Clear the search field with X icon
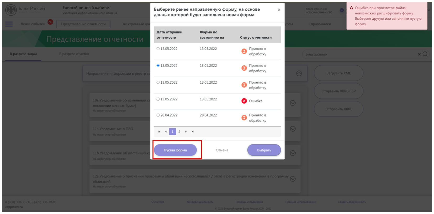 419,54
